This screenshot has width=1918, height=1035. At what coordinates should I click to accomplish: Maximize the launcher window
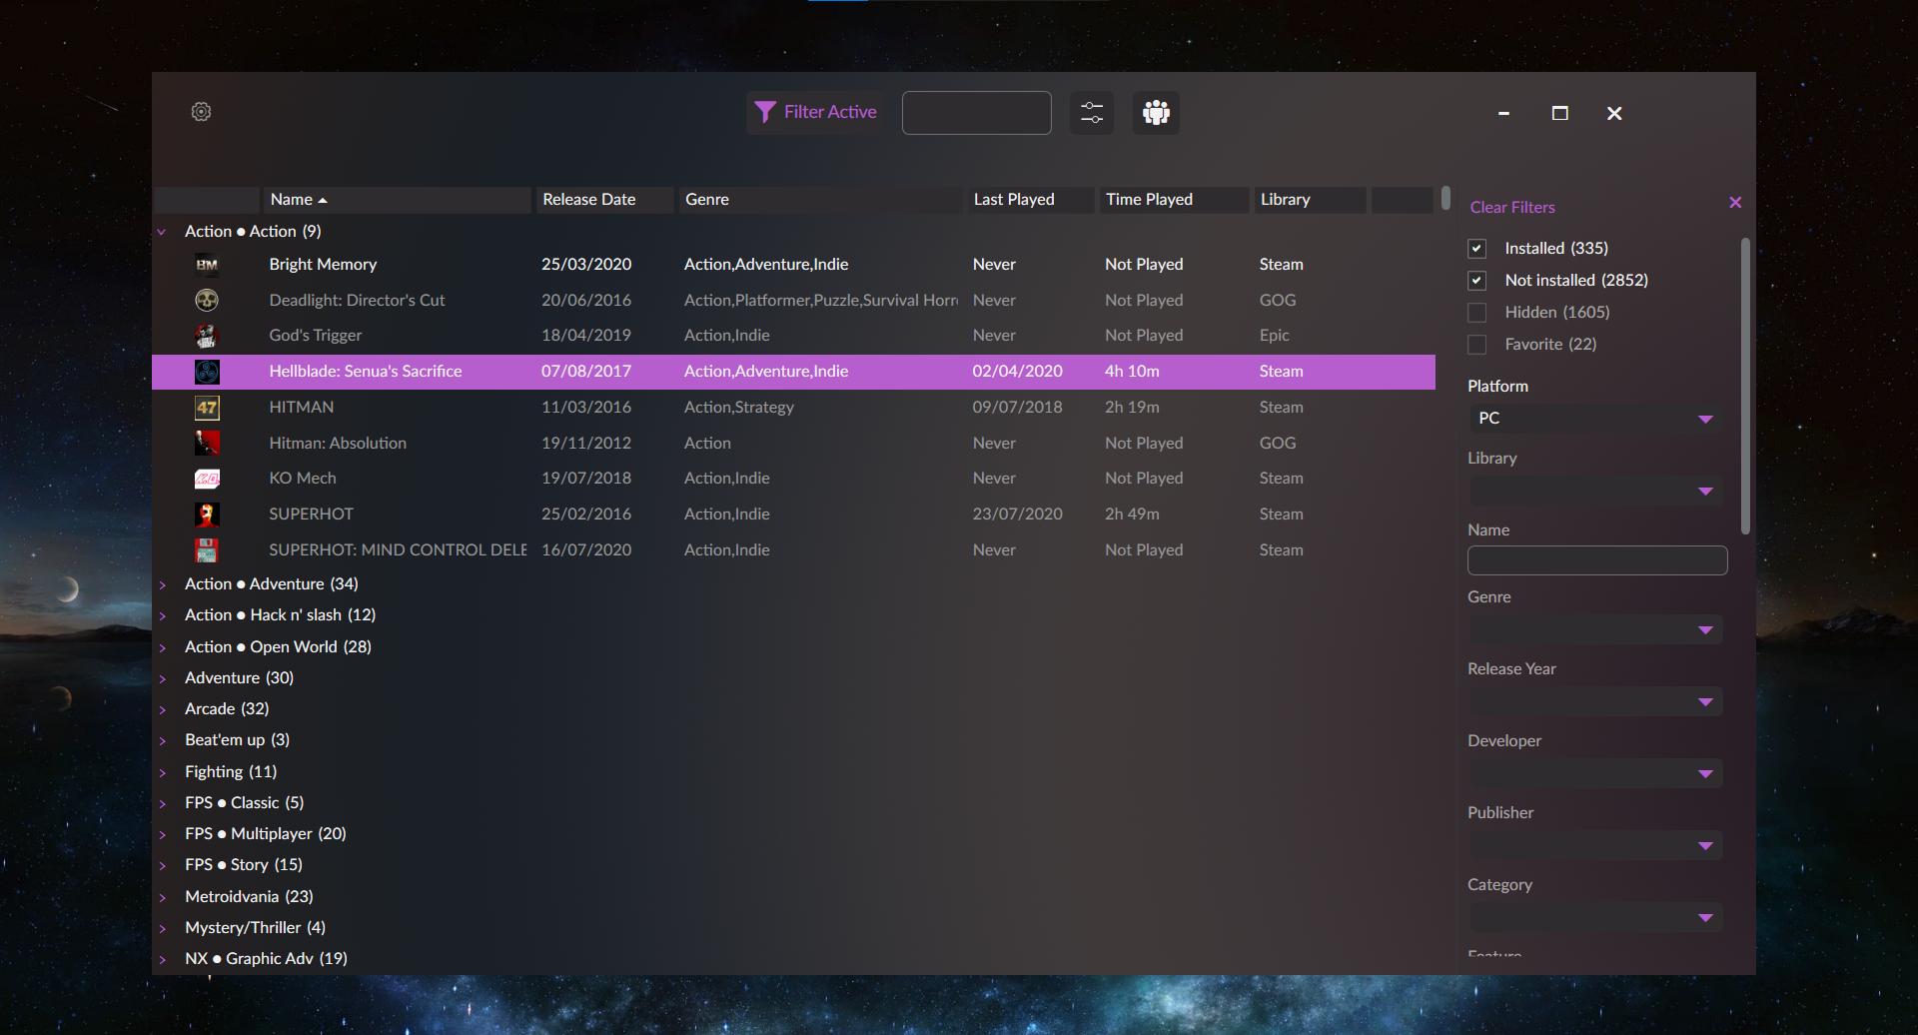(1559, 113)
